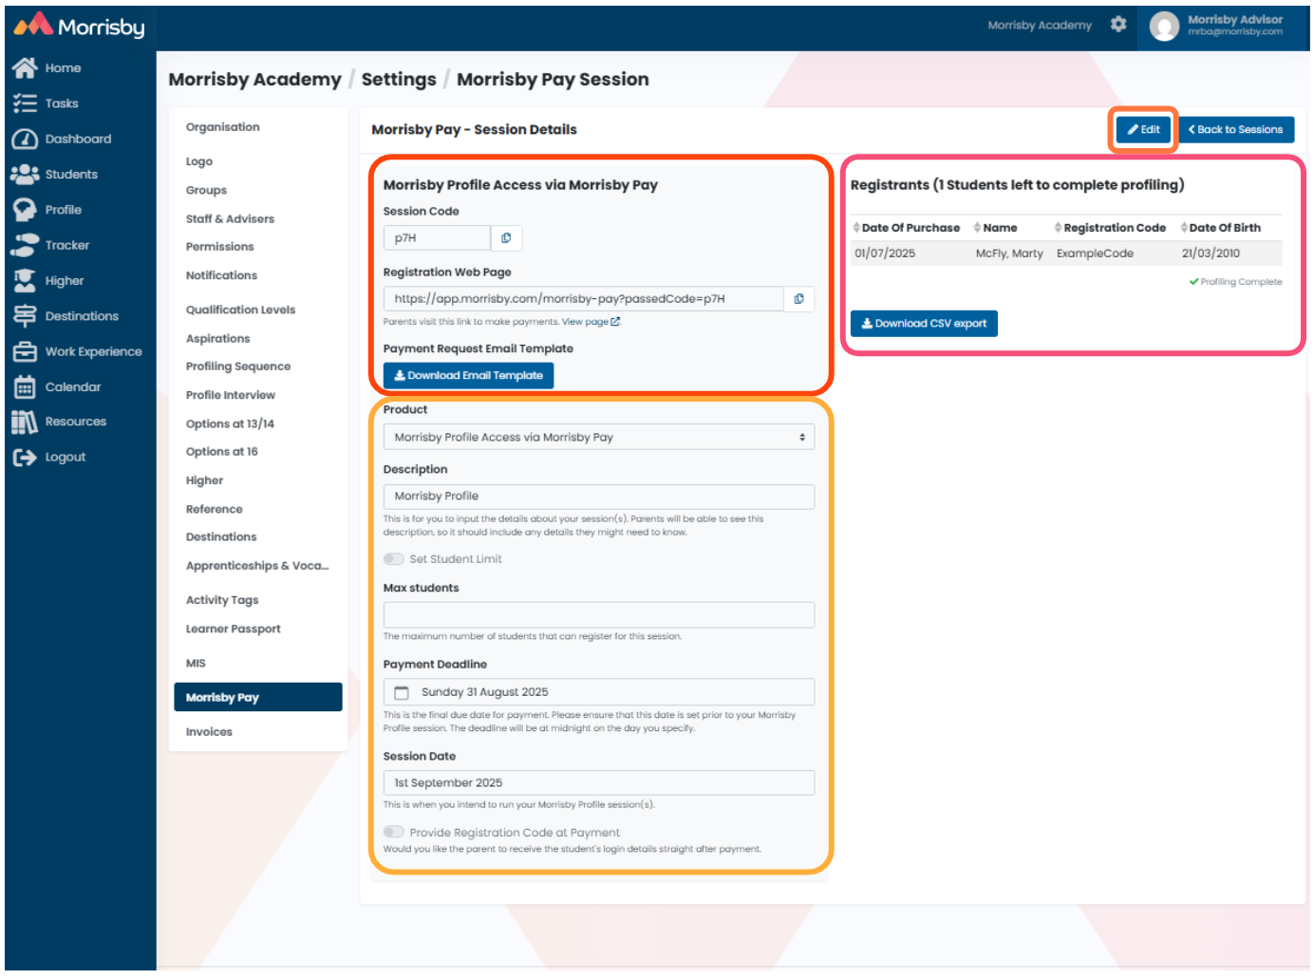The height and width of the screenshot is (977, 1314).
Task: Open Reference settings section
Action: coord(215,509)
